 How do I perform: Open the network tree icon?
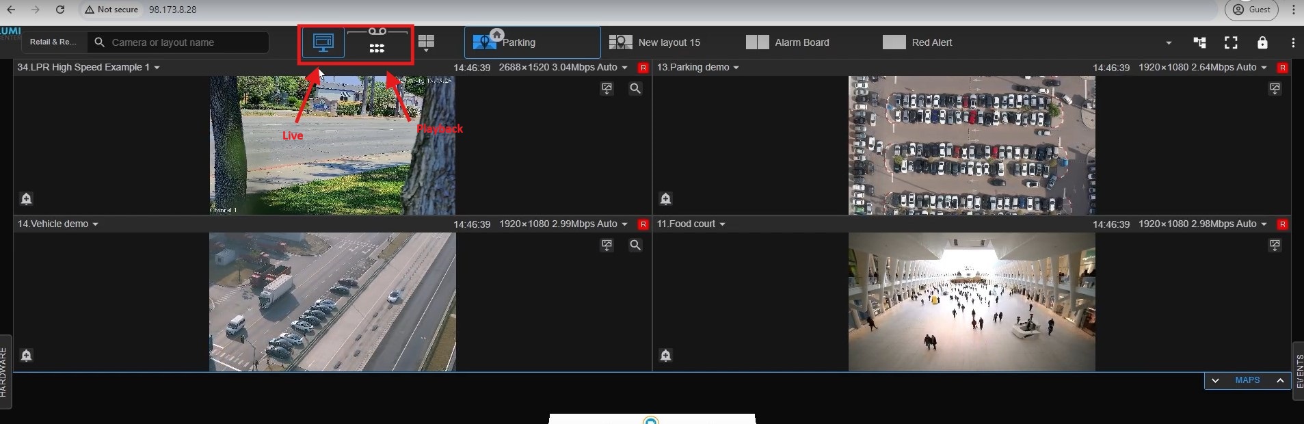tap(1199, 42)
